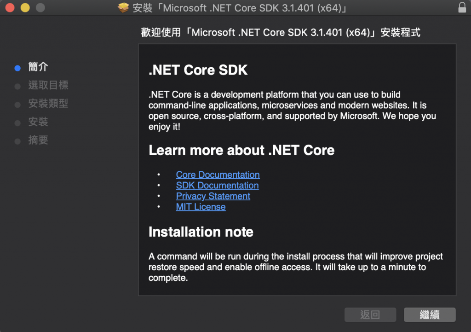Close the installer with the red button

[10, 8]
